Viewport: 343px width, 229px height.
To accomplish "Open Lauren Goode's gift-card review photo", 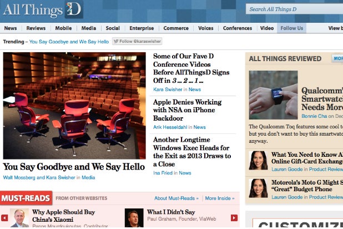I will (x=258, y=161).
